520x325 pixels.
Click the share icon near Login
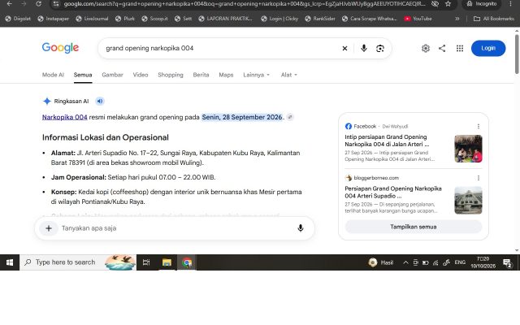click(x=442, y=49)
